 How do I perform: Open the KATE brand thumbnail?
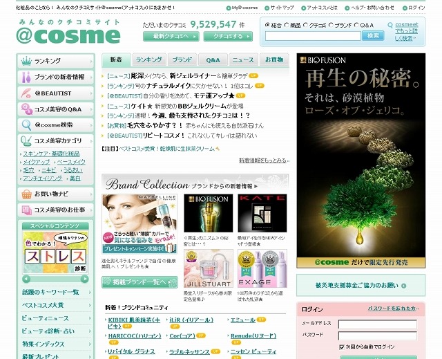[262, 213]
